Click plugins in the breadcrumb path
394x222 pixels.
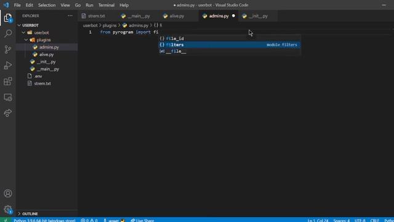[110, 25]
